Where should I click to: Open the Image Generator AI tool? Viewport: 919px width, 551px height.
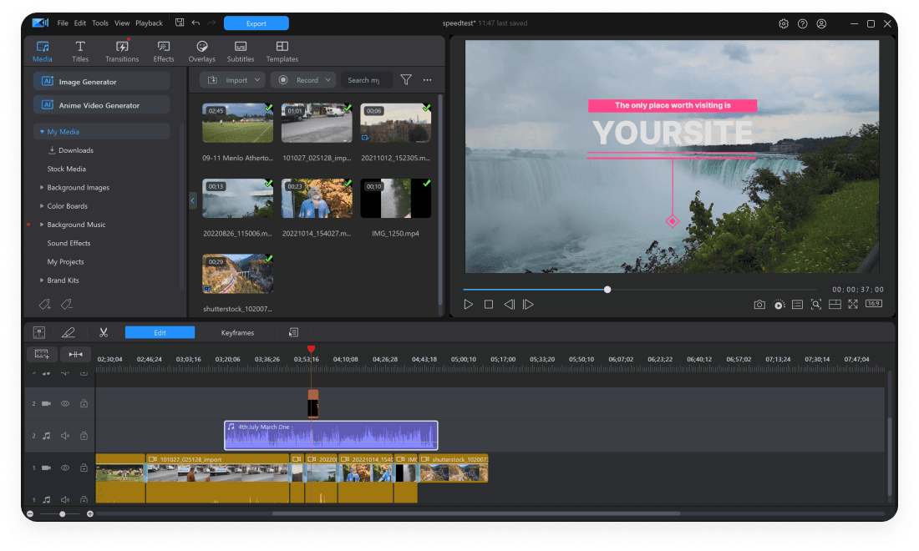click(100, 80)
